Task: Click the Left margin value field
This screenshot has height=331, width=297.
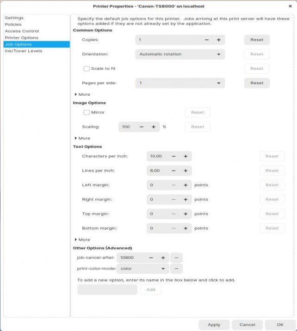Action: [x=157, y=185]
